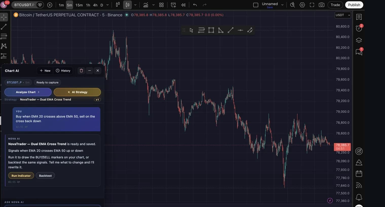This screenshot has height=207, width=385.
Task: Choose the parallel channel tool in floating toolbar
Action: [250, 30]
